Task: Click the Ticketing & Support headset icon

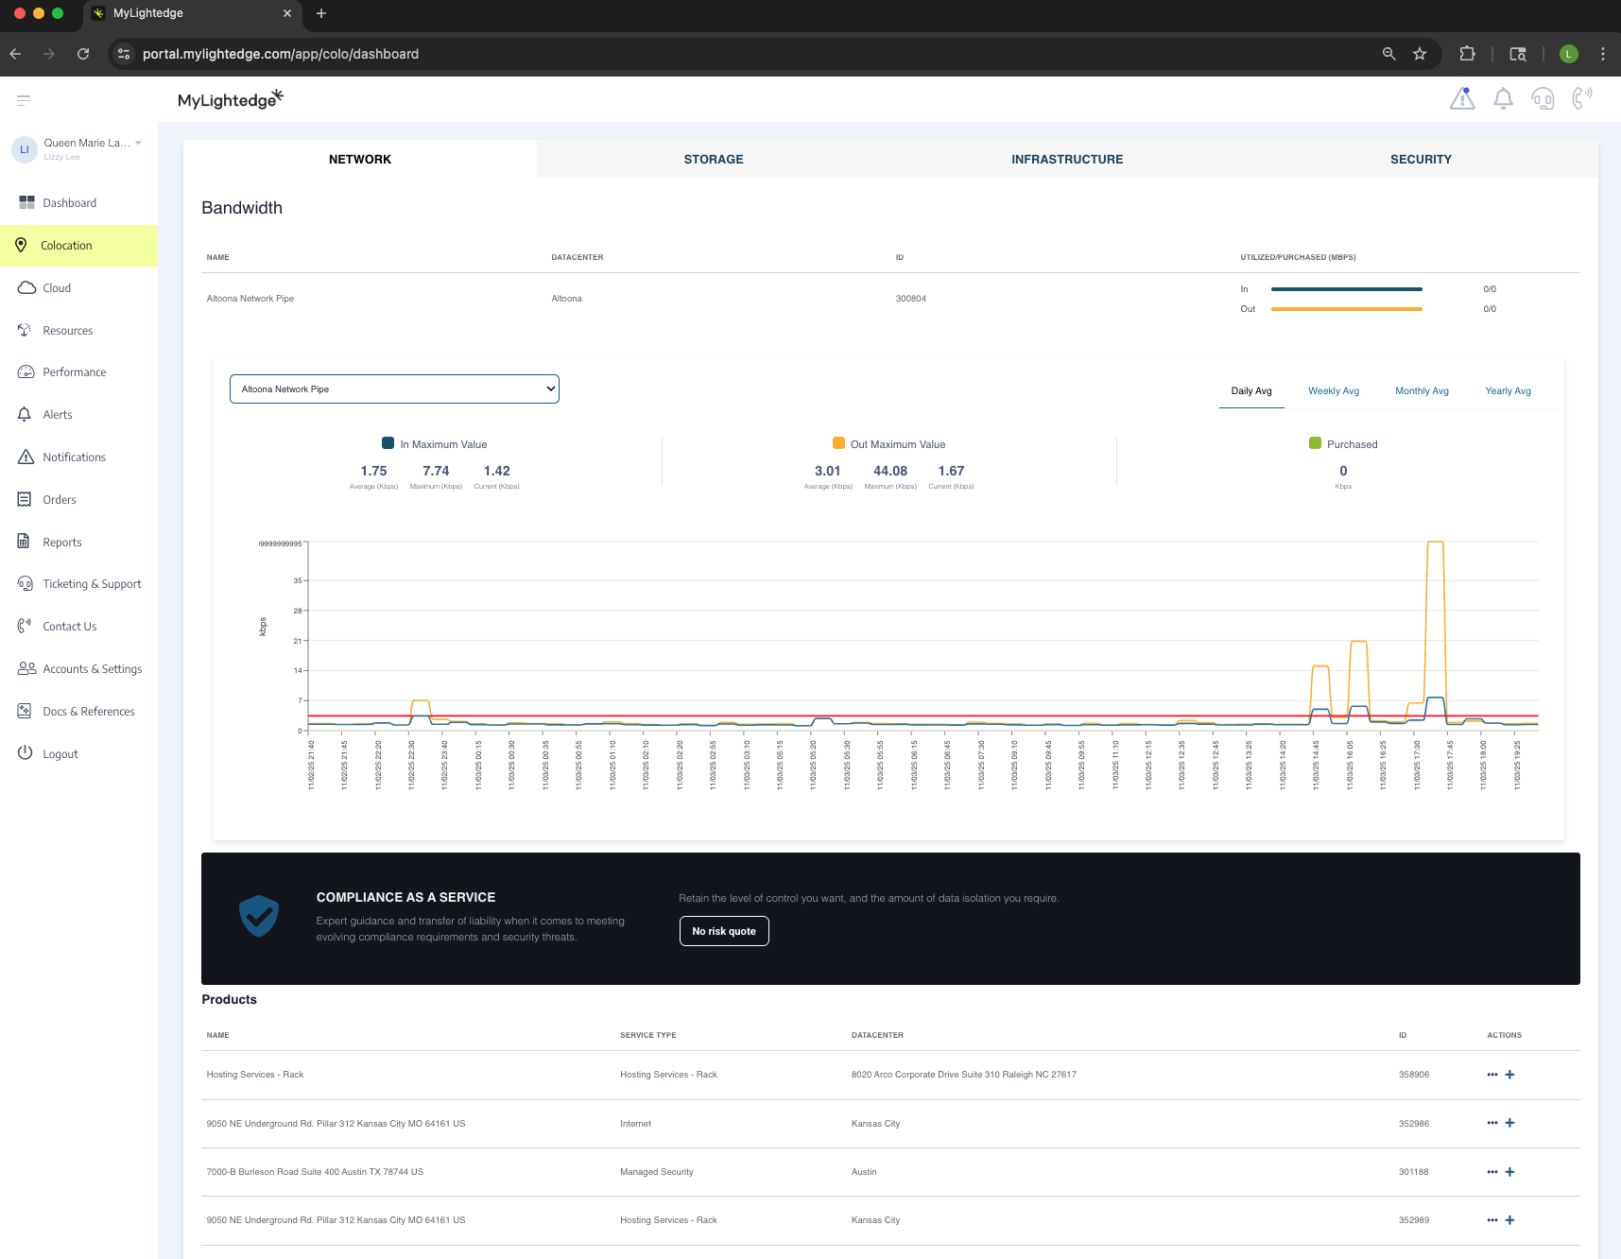Action: [x=26, y=584]
